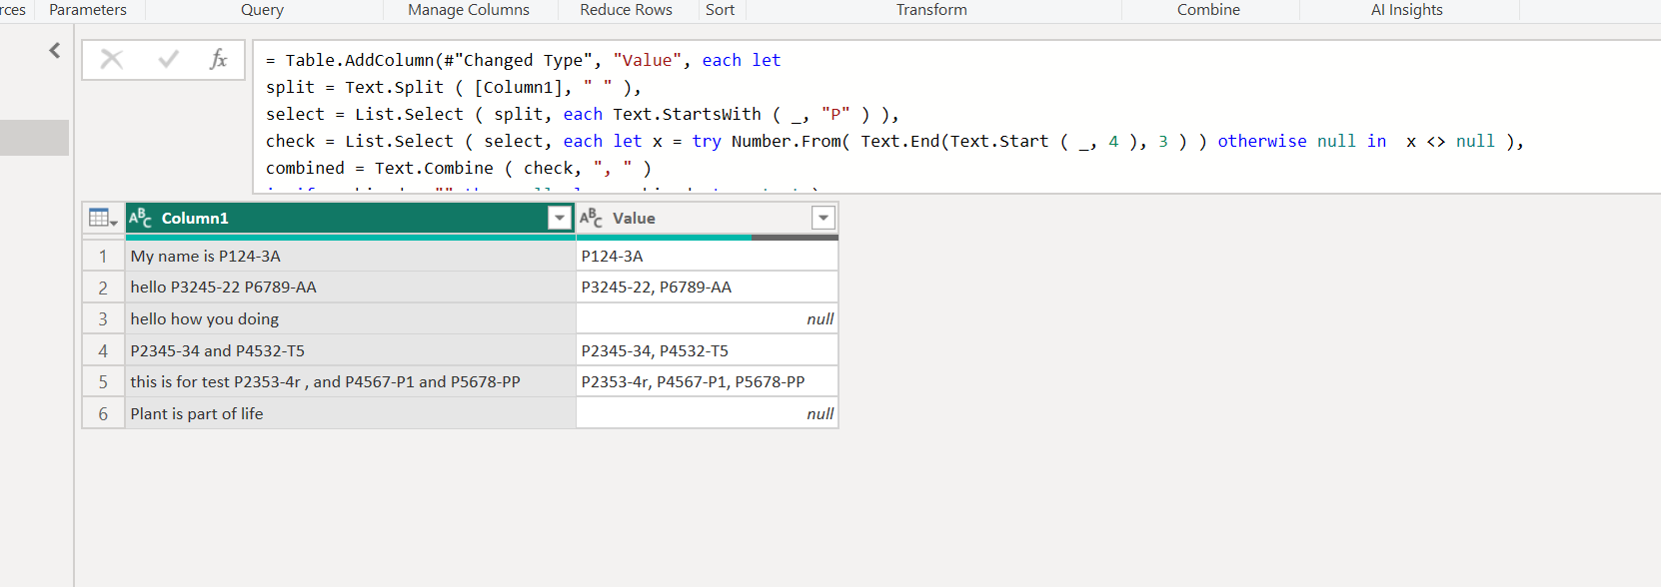1661x587 pixels.
Task: Select cell 'My name is P124-3A'
Action: pyautogui.click(x=351, y=257)
